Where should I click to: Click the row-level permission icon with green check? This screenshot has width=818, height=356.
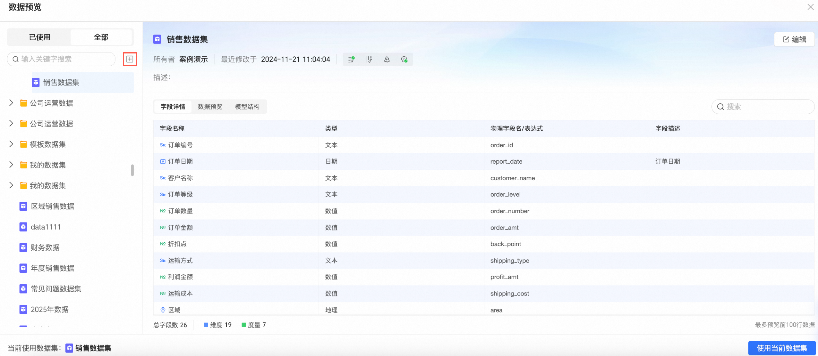[351, 60]
